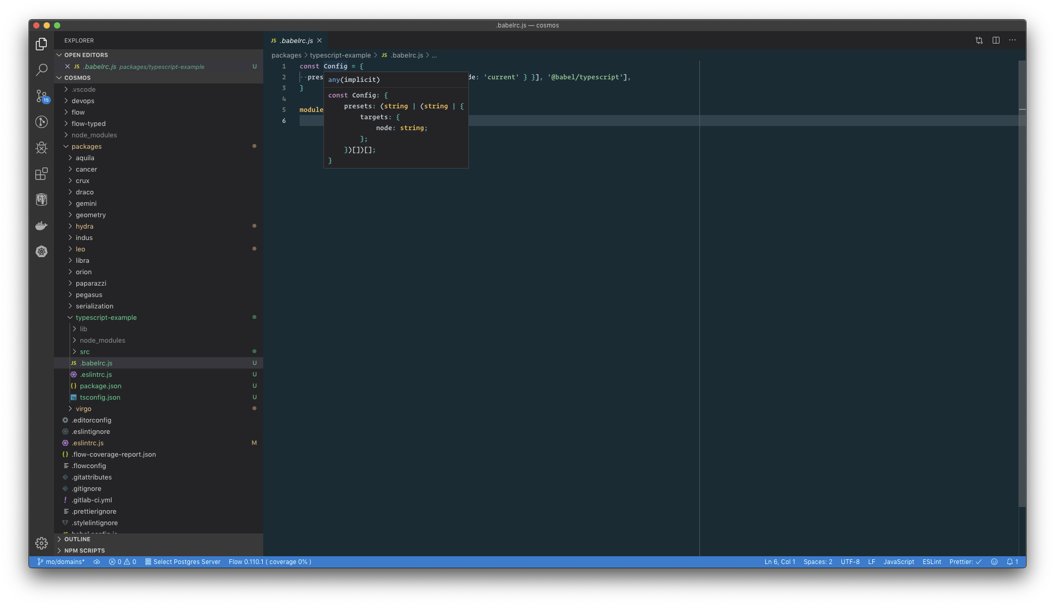Image resolution: width=1055 pixels, height=606 pixels.
Task: Switch to the .babelrc.js editor tab
Action: 296,40
